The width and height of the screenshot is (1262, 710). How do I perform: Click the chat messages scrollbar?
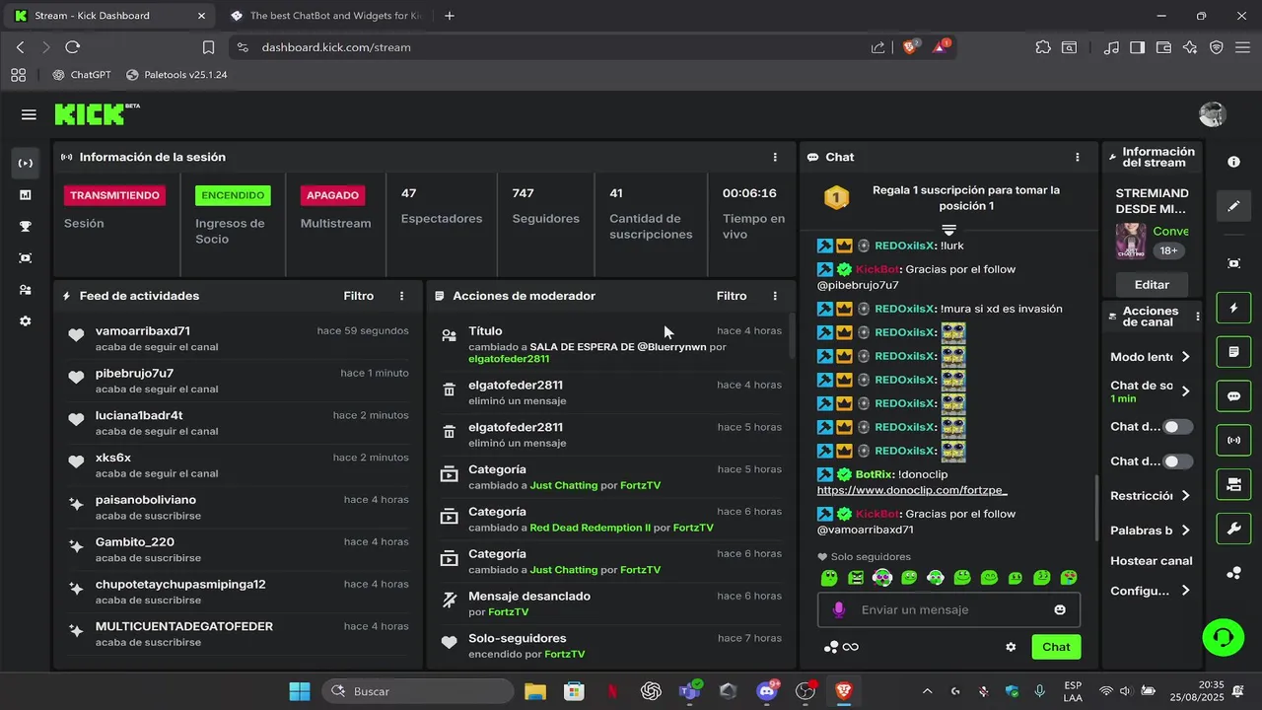coord(1096,509)
